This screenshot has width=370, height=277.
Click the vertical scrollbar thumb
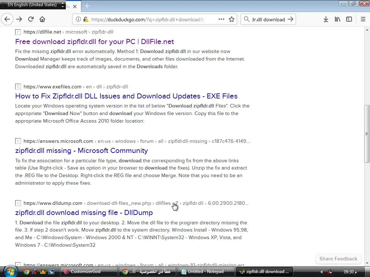367,133
